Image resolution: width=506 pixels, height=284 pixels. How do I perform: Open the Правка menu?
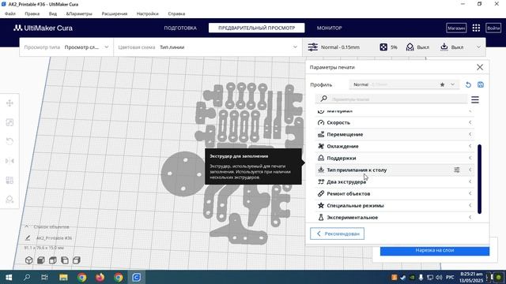coord(32,14)
